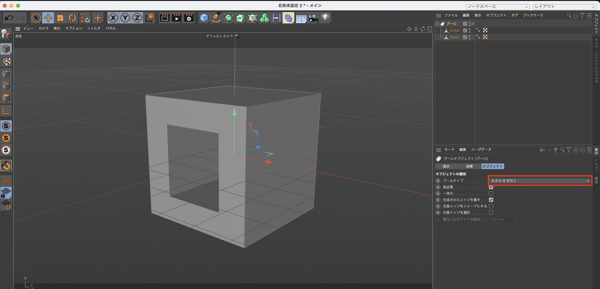Click the blue Cube primitive icon
The height and width of the screenshot is (289, 600).
point(204,18)
